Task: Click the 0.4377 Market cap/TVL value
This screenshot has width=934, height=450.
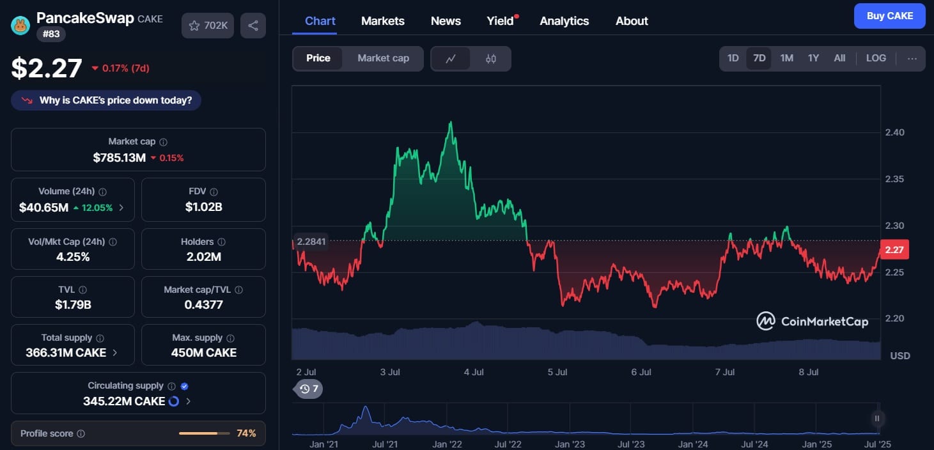Action: pyautogui.click(x=203, y=305)
